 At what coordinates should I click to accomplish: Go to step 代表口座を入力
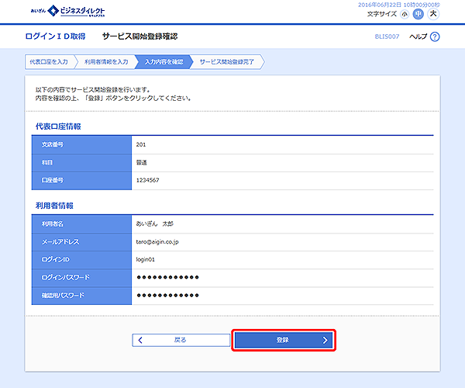49,61
